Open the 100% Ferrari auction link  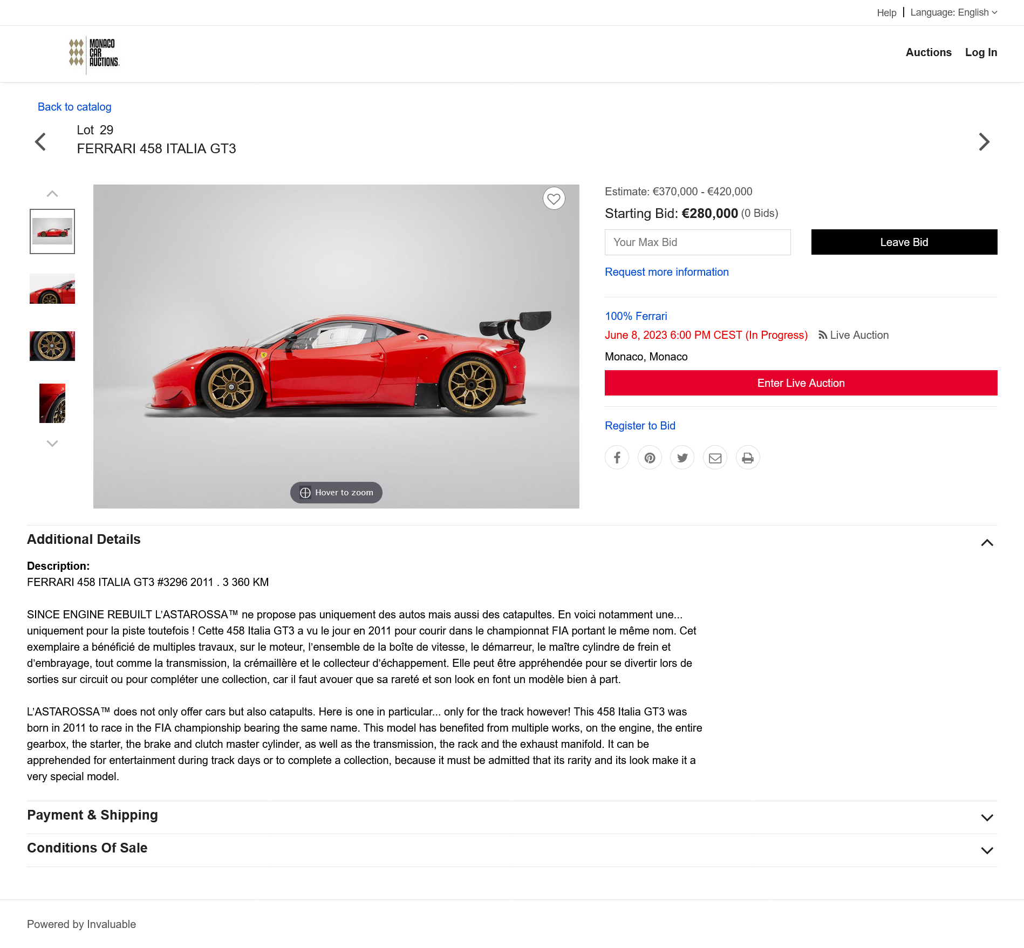636,316
